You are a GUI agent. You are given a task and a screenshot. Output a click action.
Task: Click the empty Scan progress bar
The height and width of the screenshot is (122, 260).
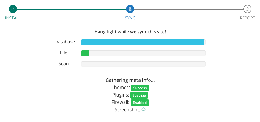pos(143,64)
